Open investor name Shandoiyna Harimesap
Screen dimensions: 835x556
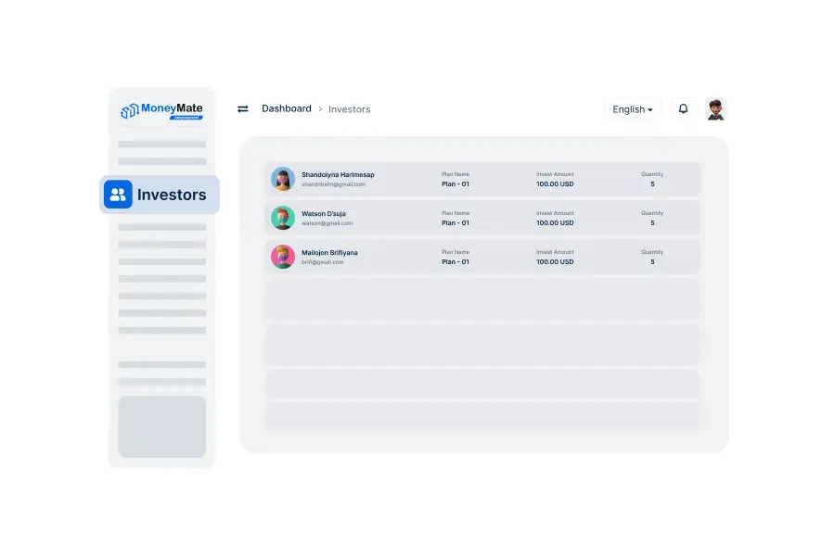point(338,174)
